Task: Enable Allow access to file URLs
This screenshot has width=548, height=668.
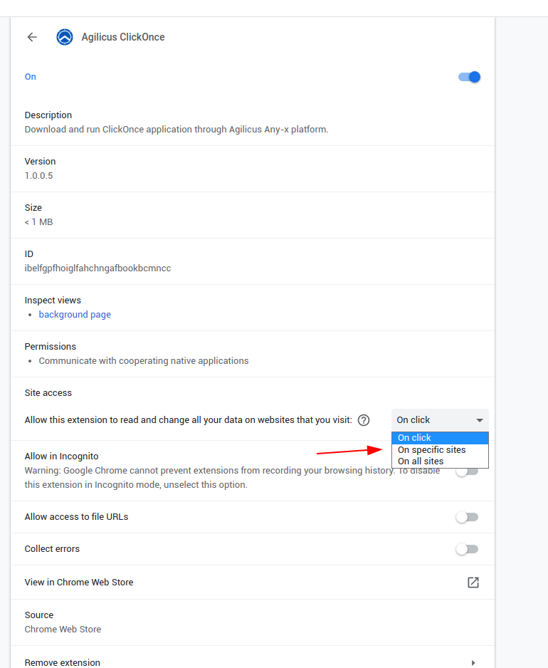Action: [467, 517]
